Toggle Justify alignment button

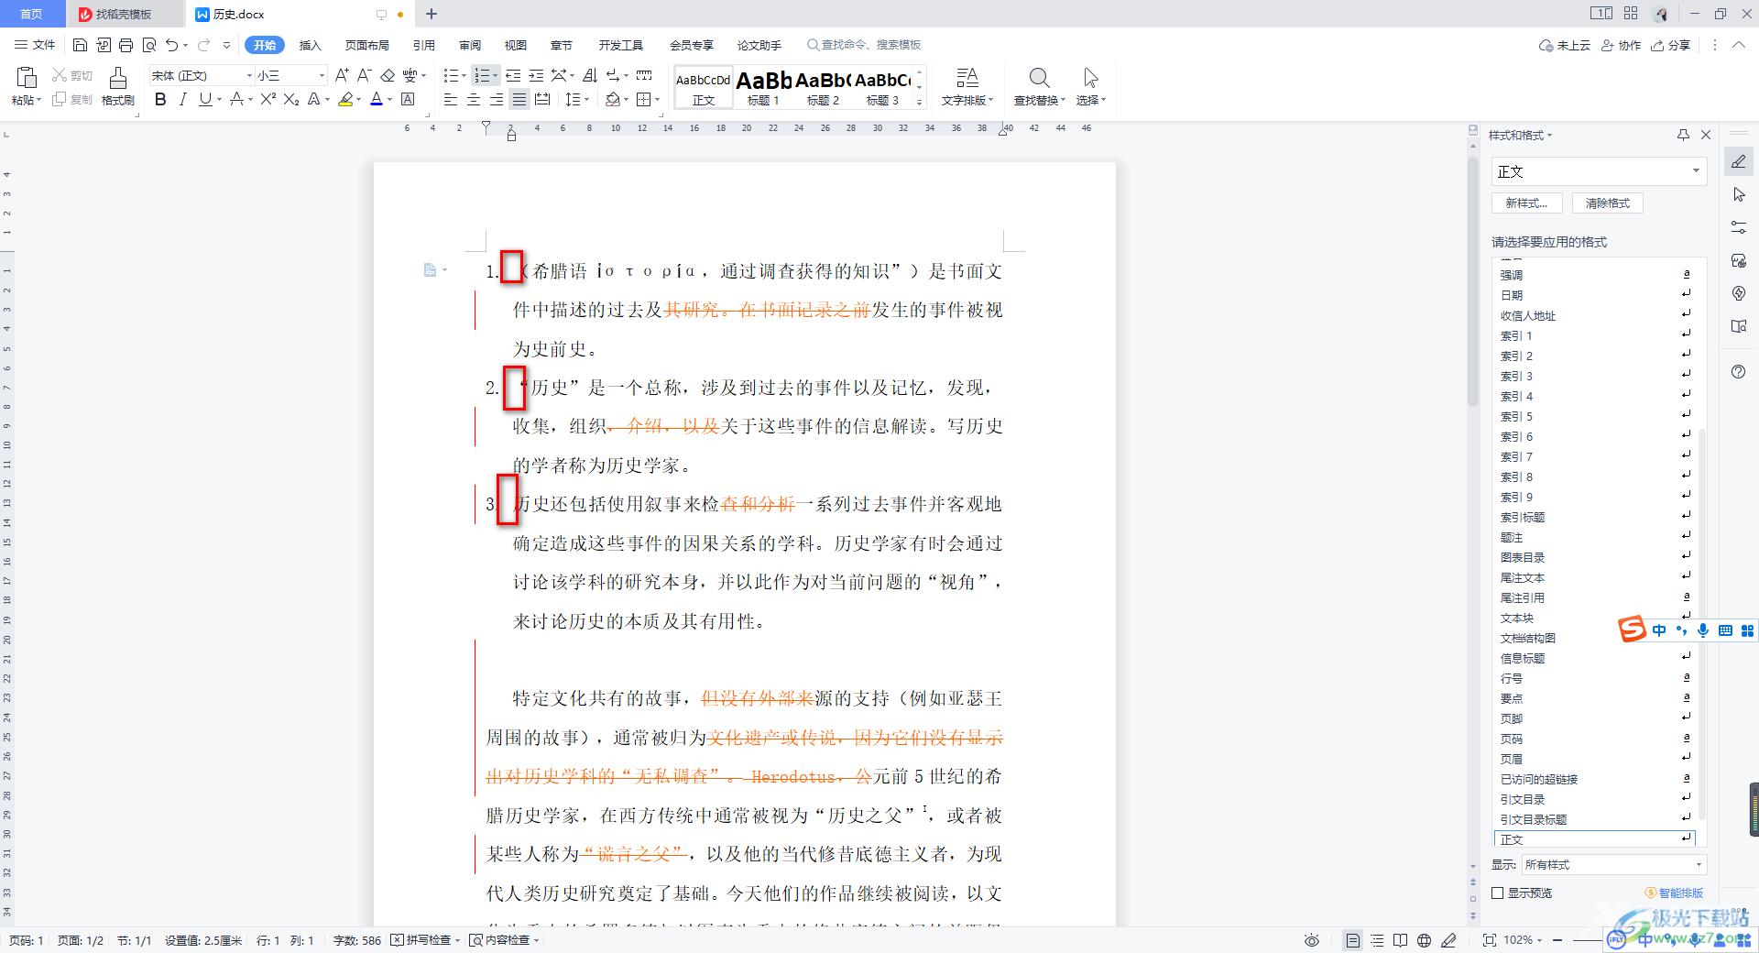point(519,99)
